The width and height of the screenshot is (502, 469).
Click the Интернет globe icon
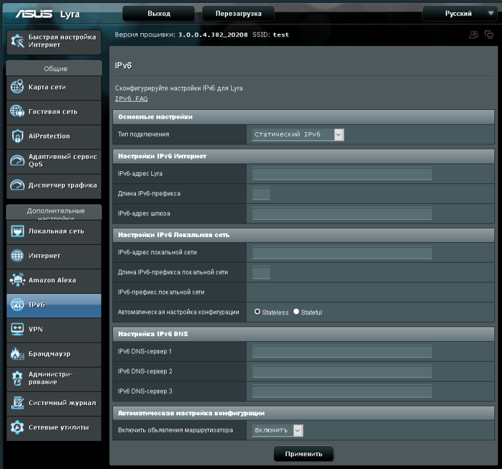[x=17, y=256]
